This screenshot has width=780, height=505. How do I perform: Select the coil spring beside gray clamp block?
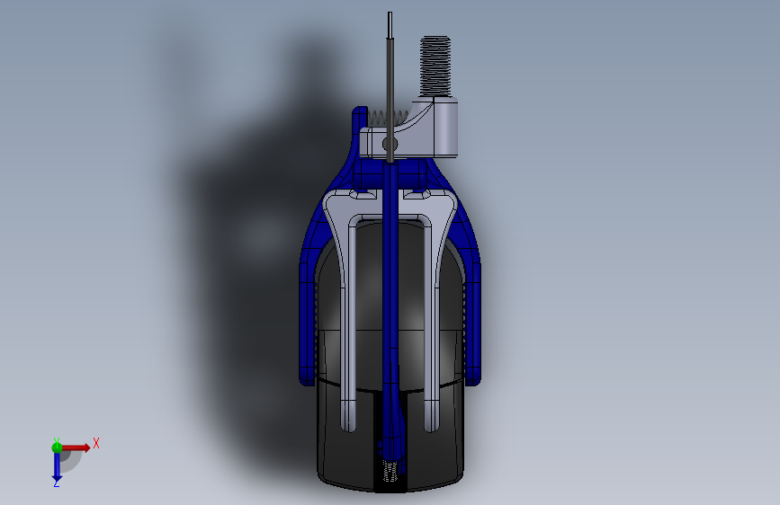pyautogui.click(x=388, y=119)
